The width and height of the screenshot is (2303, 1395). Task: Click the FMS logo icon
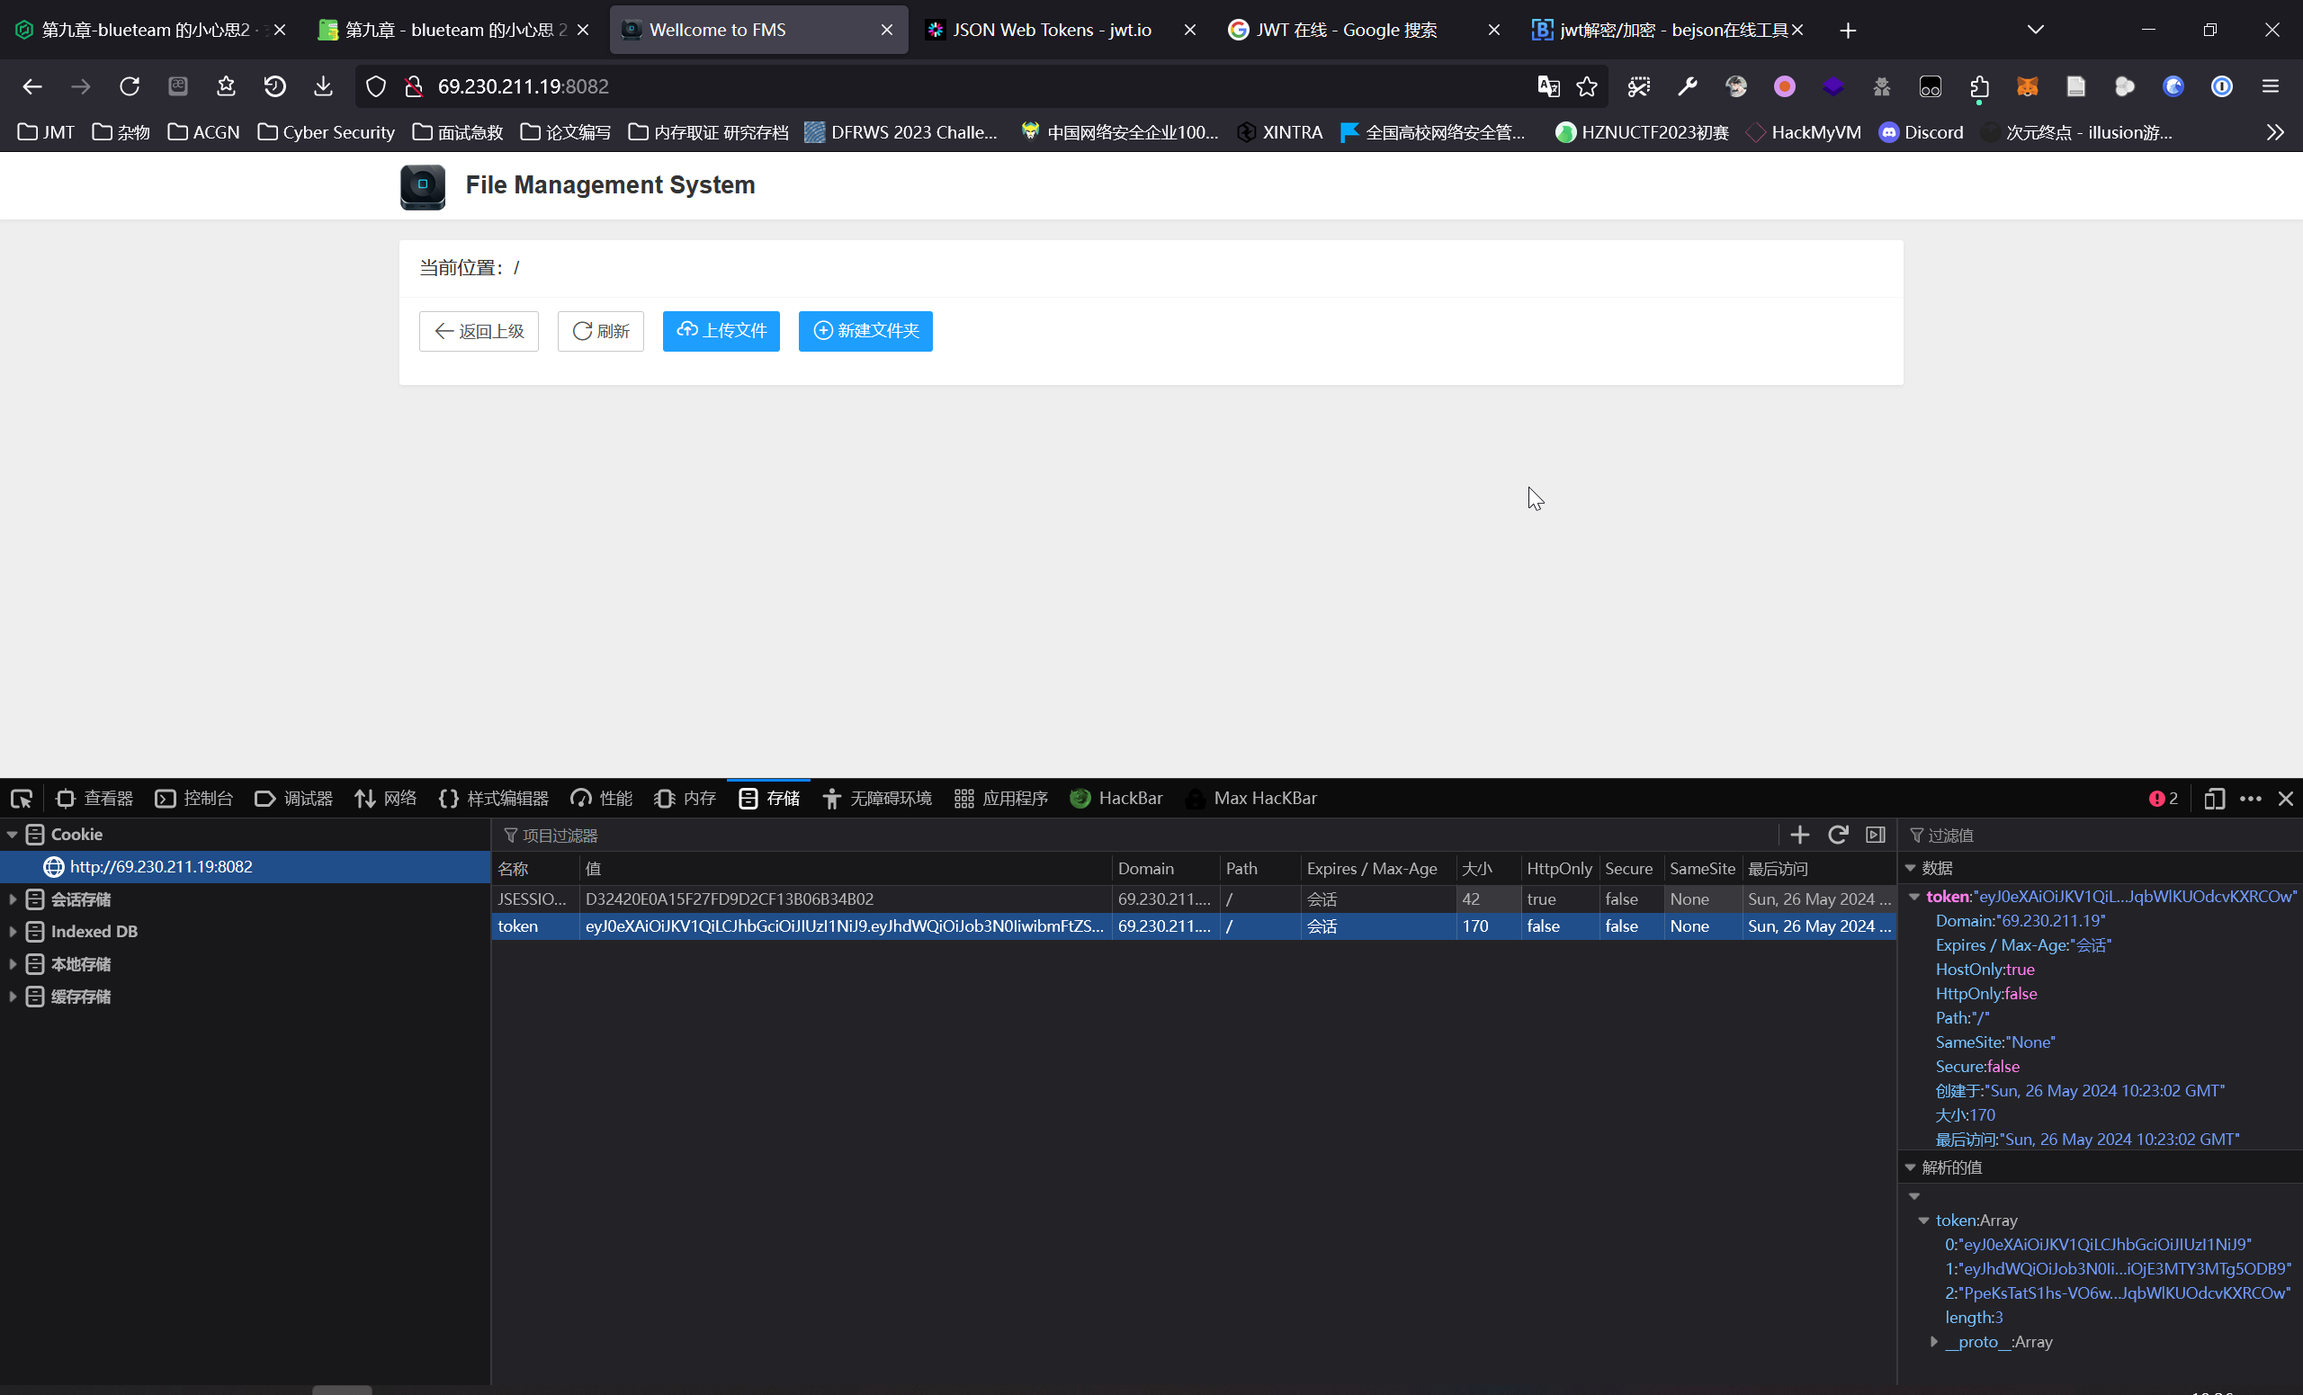click(423, 187)
